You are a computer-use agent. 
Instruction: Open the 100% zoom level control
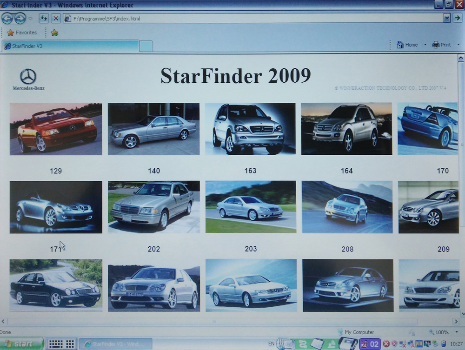[x=438, y=332]
